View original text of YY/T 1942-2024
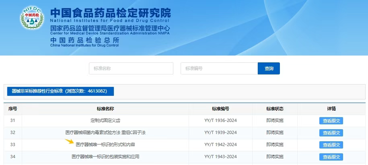The height and width of the screenshot is (165, 368). pyautogui.click(x=331, y=145)
